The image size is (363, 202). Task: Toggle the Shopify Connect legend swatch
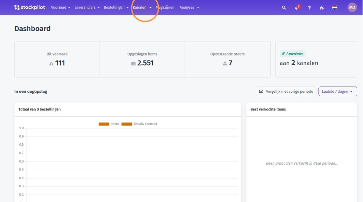click(x=126, y=124)
